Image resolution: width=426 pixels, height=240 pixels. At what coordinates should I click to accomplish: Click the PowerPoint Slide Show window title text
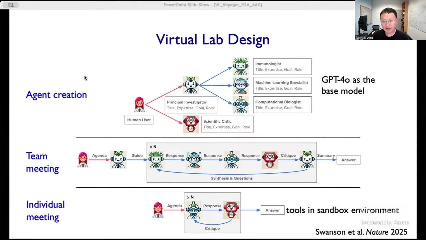coord(213,5)
